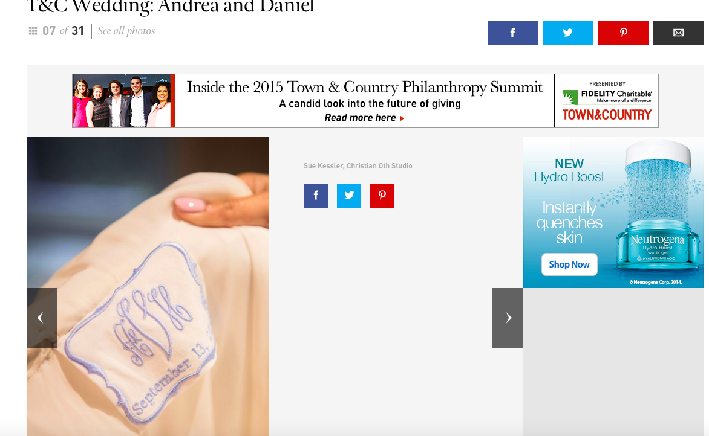Click the small Facebook icon under photo credit

coord(316,196)
